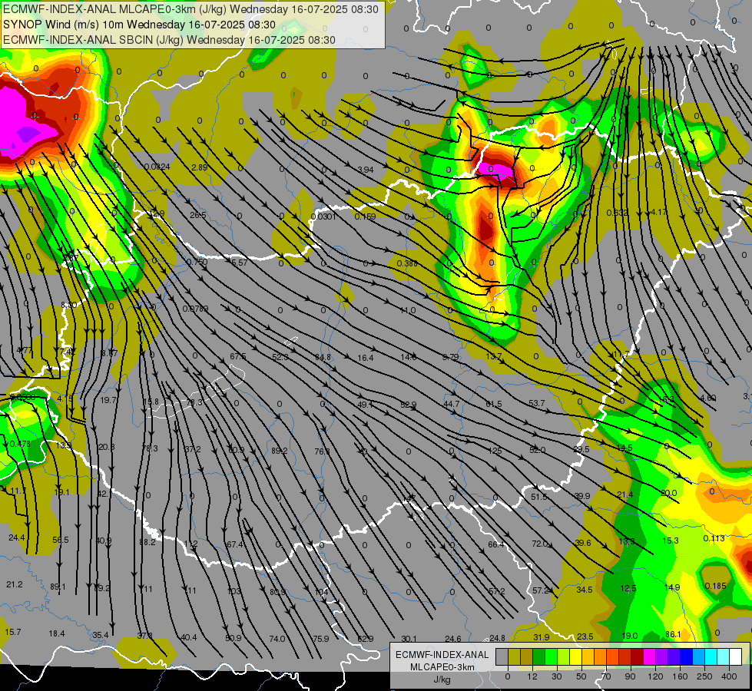Click the map value 67.5
This screenshot has width=752, height=691.
(x=238, y=357)
